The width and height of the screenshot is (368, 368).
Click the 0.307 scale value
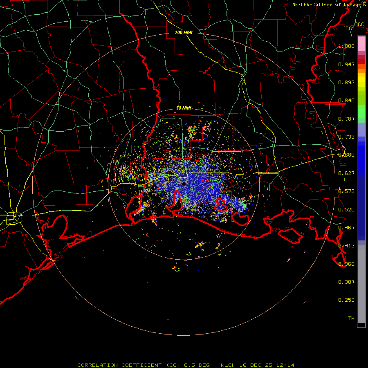pos(346,282)
